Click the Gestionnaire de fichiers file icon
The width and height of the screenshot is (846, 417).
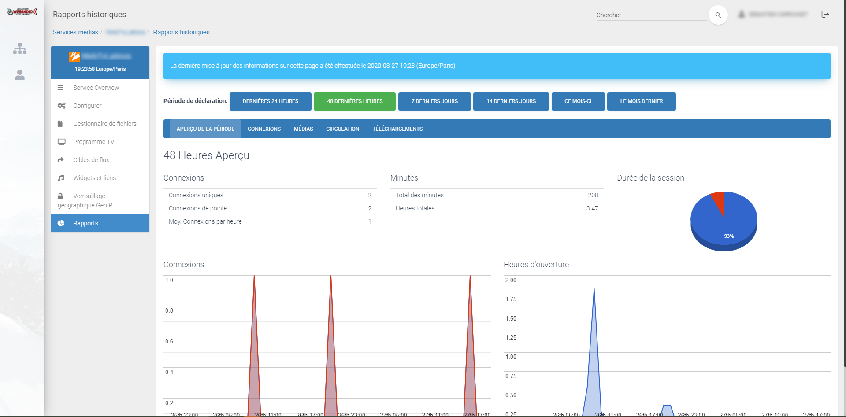click(60, 124)
